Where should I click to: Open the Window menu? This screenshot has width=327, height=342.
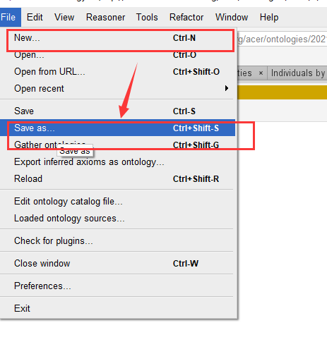click(232, 17)
